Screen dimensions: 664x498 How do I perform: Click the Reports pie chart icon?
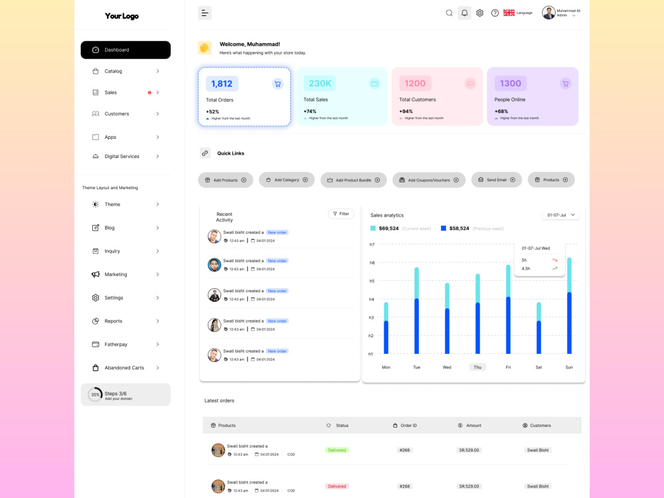click(x=96, y=321)
